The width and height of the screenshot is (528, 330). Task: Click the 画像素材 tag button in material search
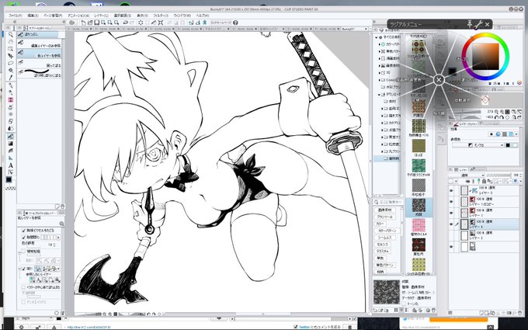[384, 210]
